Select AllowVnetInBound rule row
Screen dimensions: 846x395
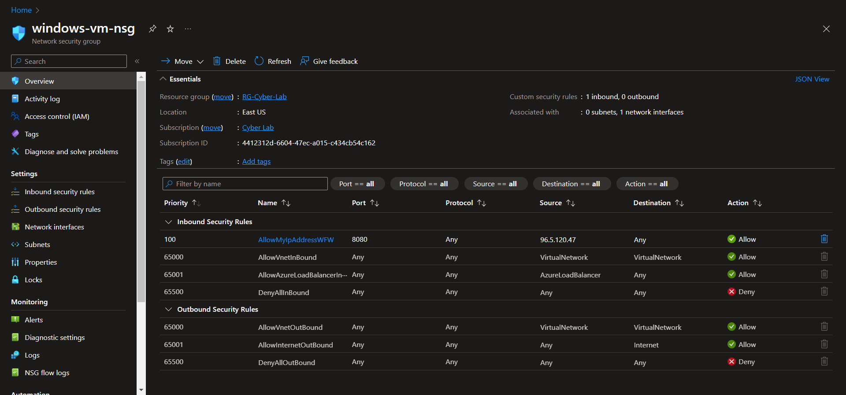click(496, 257)
